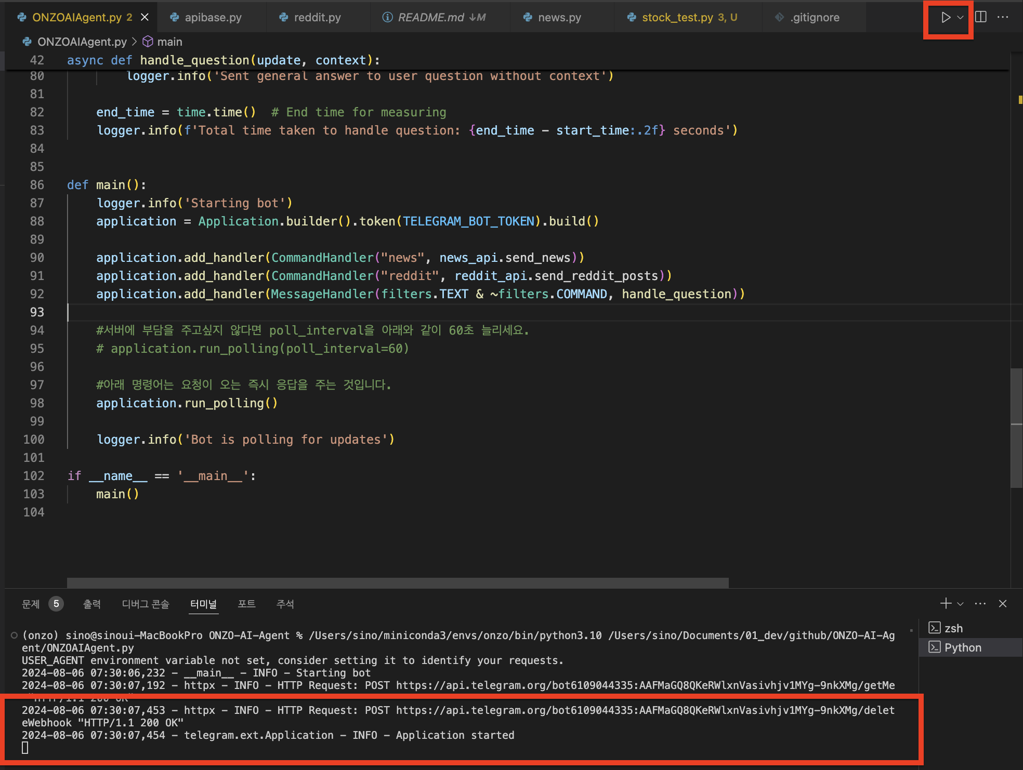Open the reddit.py editor tab

click(x=317, y=17)
